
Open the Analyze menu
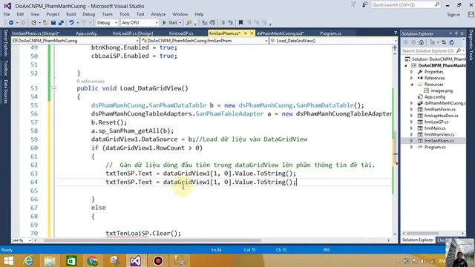click(x=158, y=14)
